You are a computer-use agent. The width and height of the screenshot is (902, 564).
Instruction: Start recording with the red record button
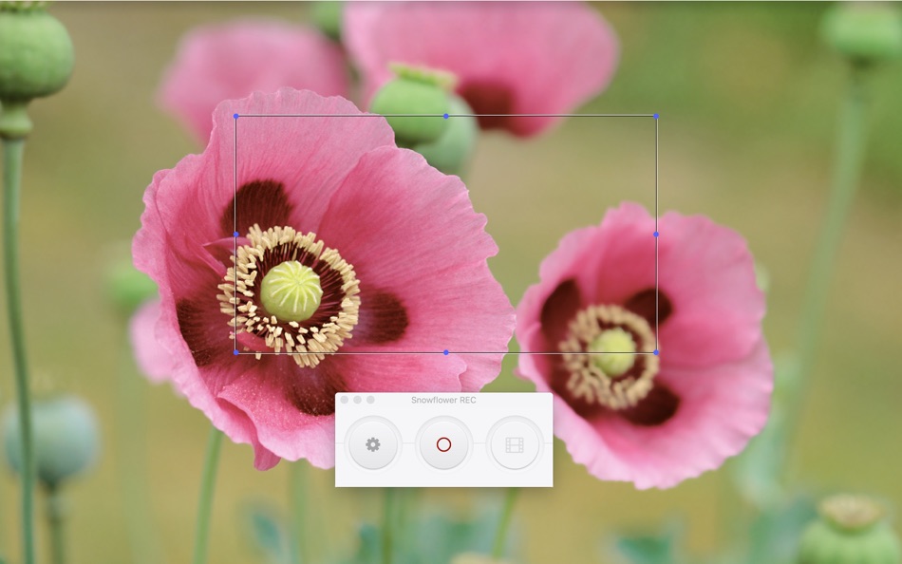[443, 444]
